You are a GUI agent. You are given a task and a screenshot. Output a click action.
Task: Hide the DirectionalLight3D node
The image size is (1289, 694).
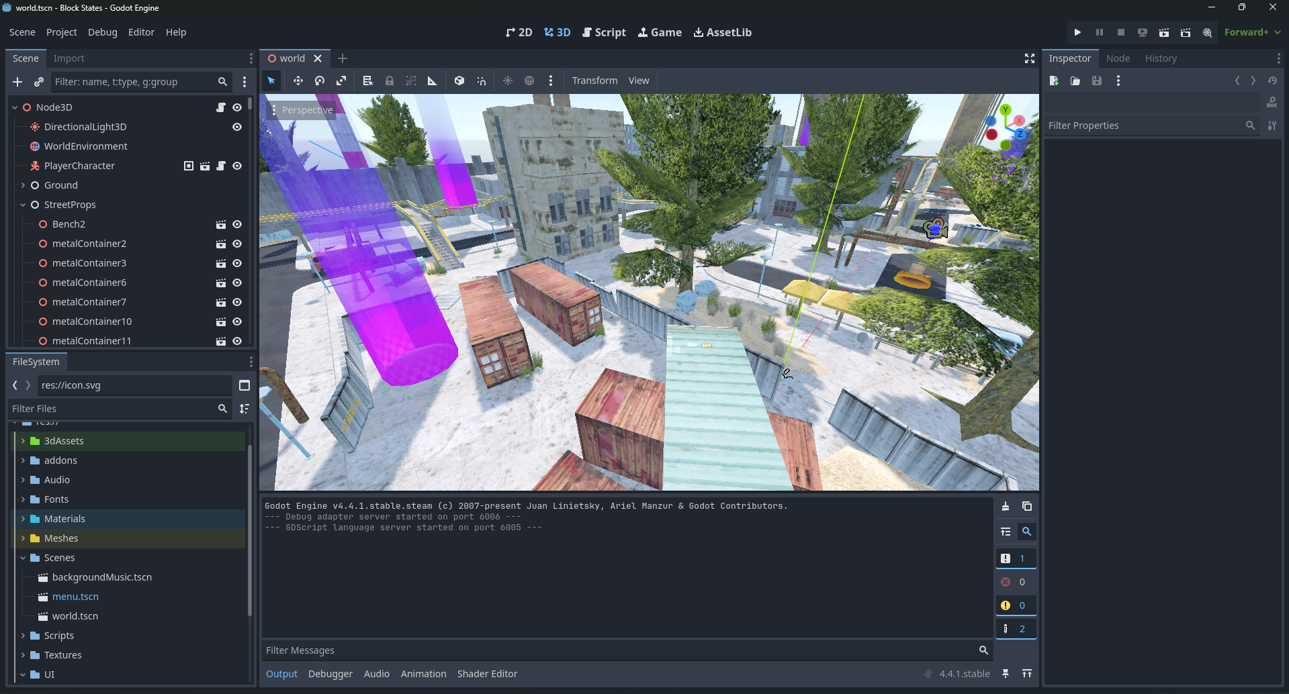pyautogui.click(x=237, y=127)
